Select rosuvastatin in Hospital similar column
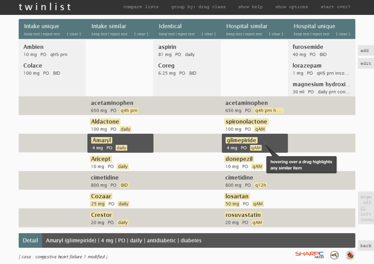Screen dimensions: 374x264 coord(243,215)
